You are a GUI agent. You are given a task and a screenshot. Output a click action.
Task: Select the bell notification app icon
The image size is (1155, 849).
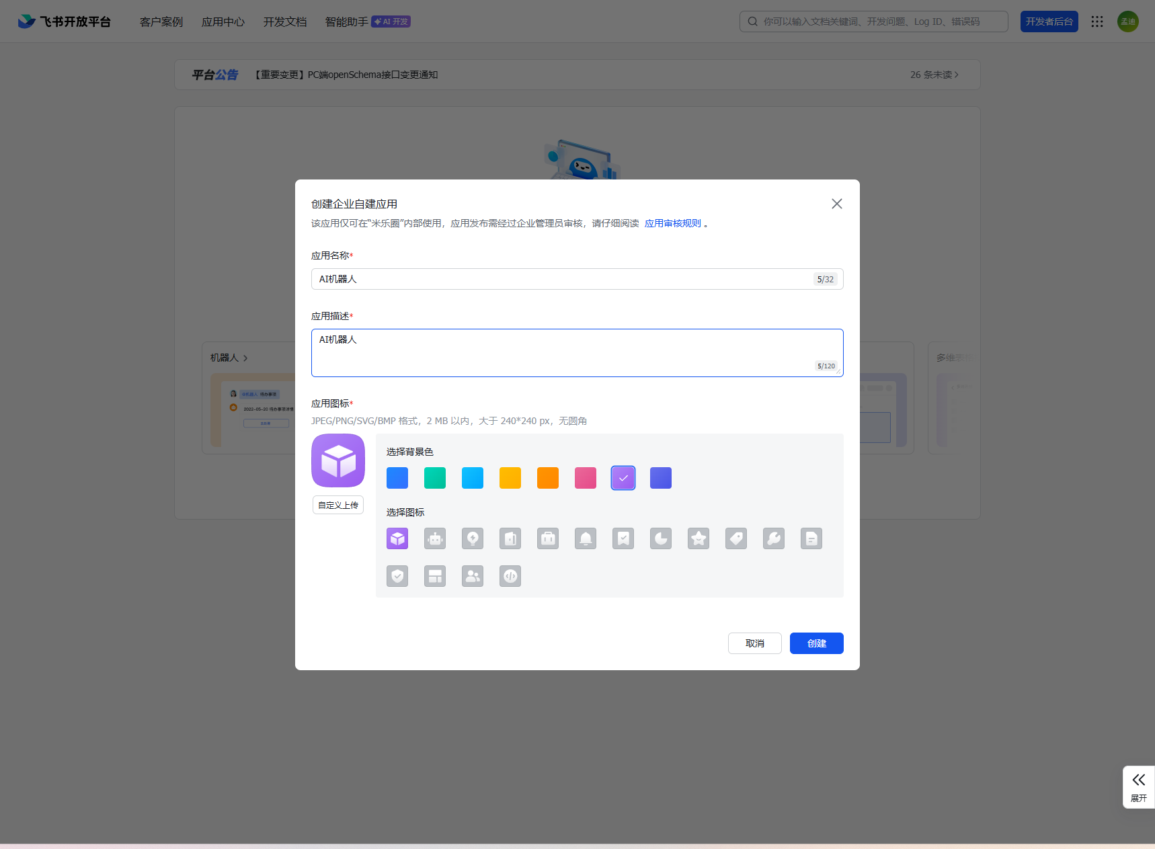tap(586, 538)
